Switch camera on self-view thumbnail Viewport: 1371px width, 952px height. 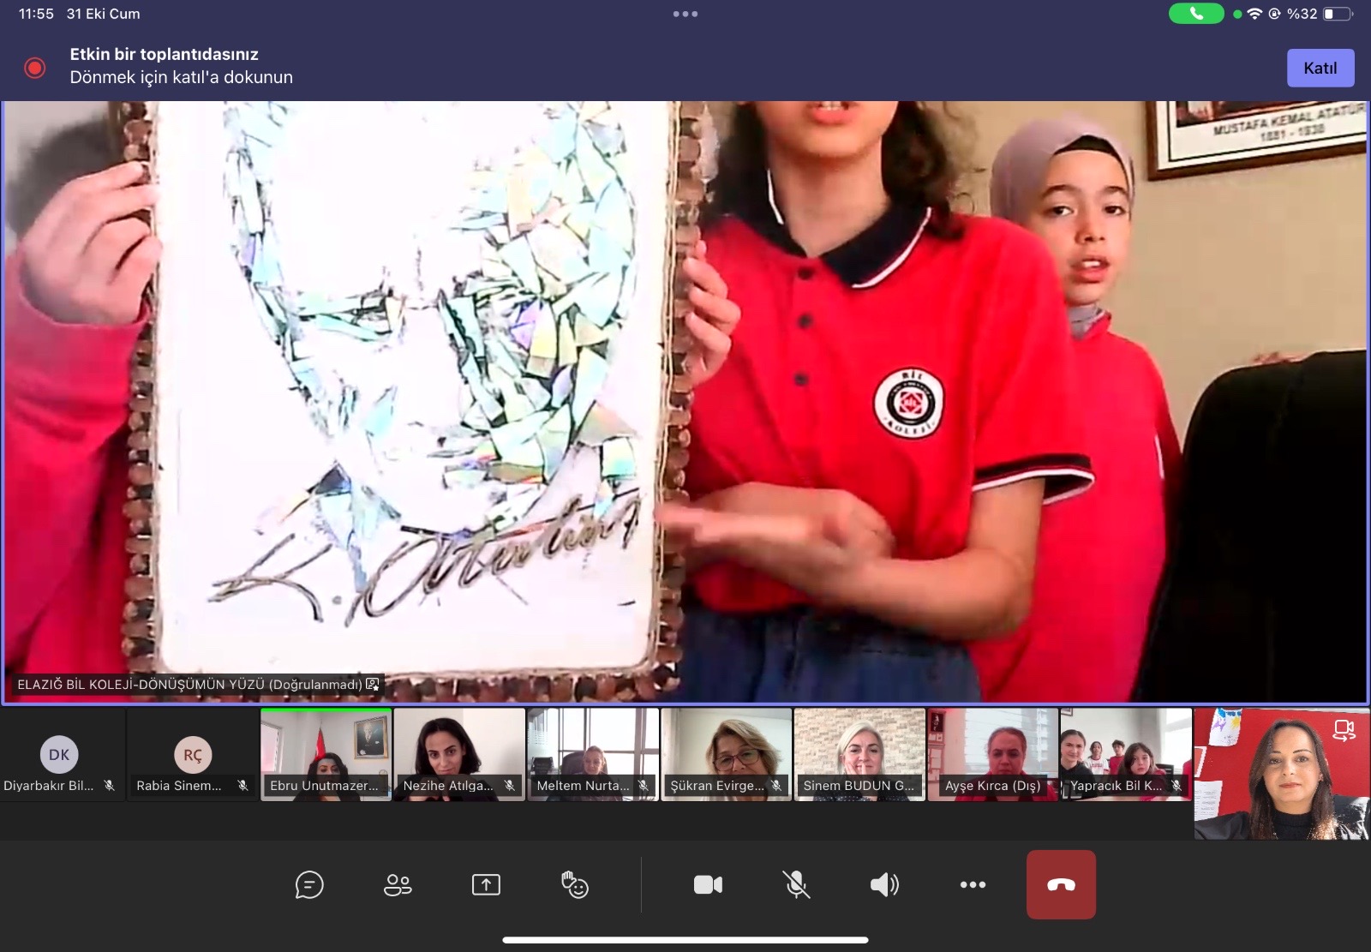click(x=1344, y=730)
